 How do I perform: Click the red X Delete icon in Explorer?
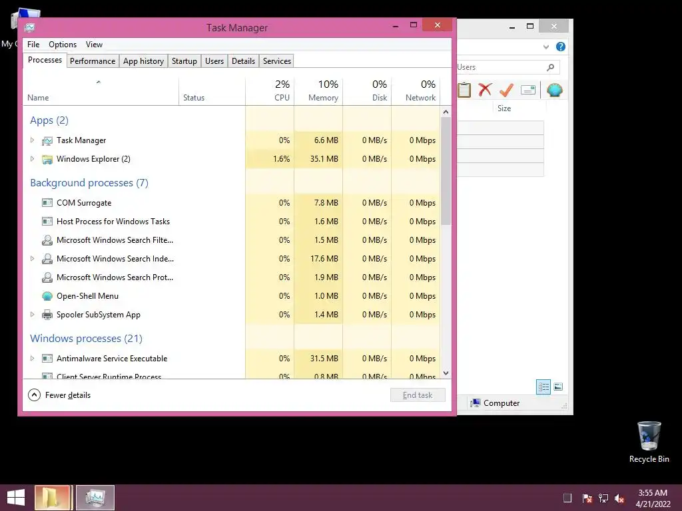coord(485,90)
